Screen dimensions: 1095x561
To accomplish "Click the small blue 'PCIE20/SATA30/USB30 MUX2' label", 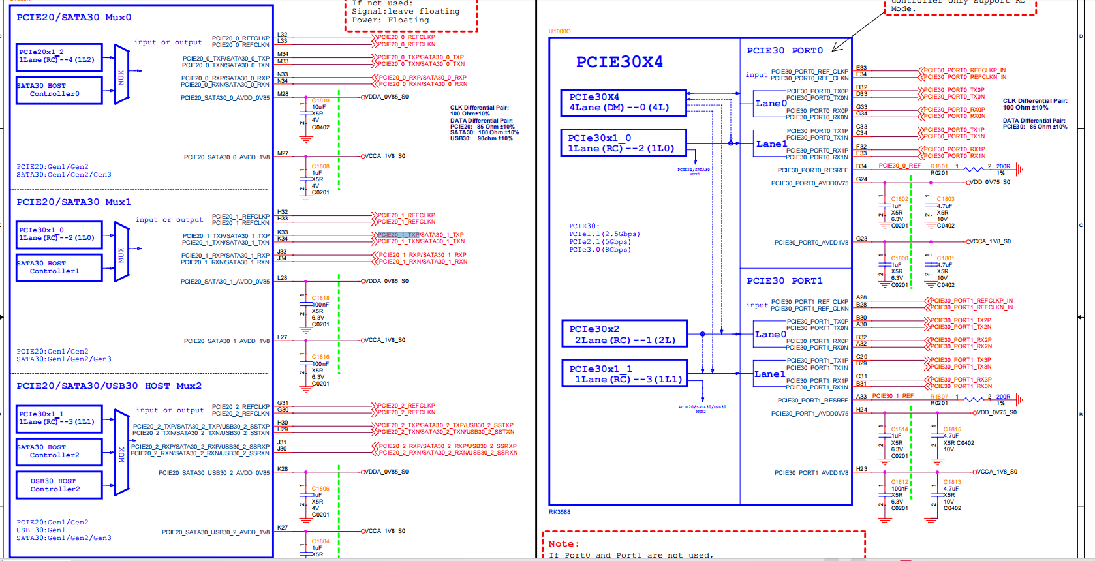I will (x=702, y=409).
